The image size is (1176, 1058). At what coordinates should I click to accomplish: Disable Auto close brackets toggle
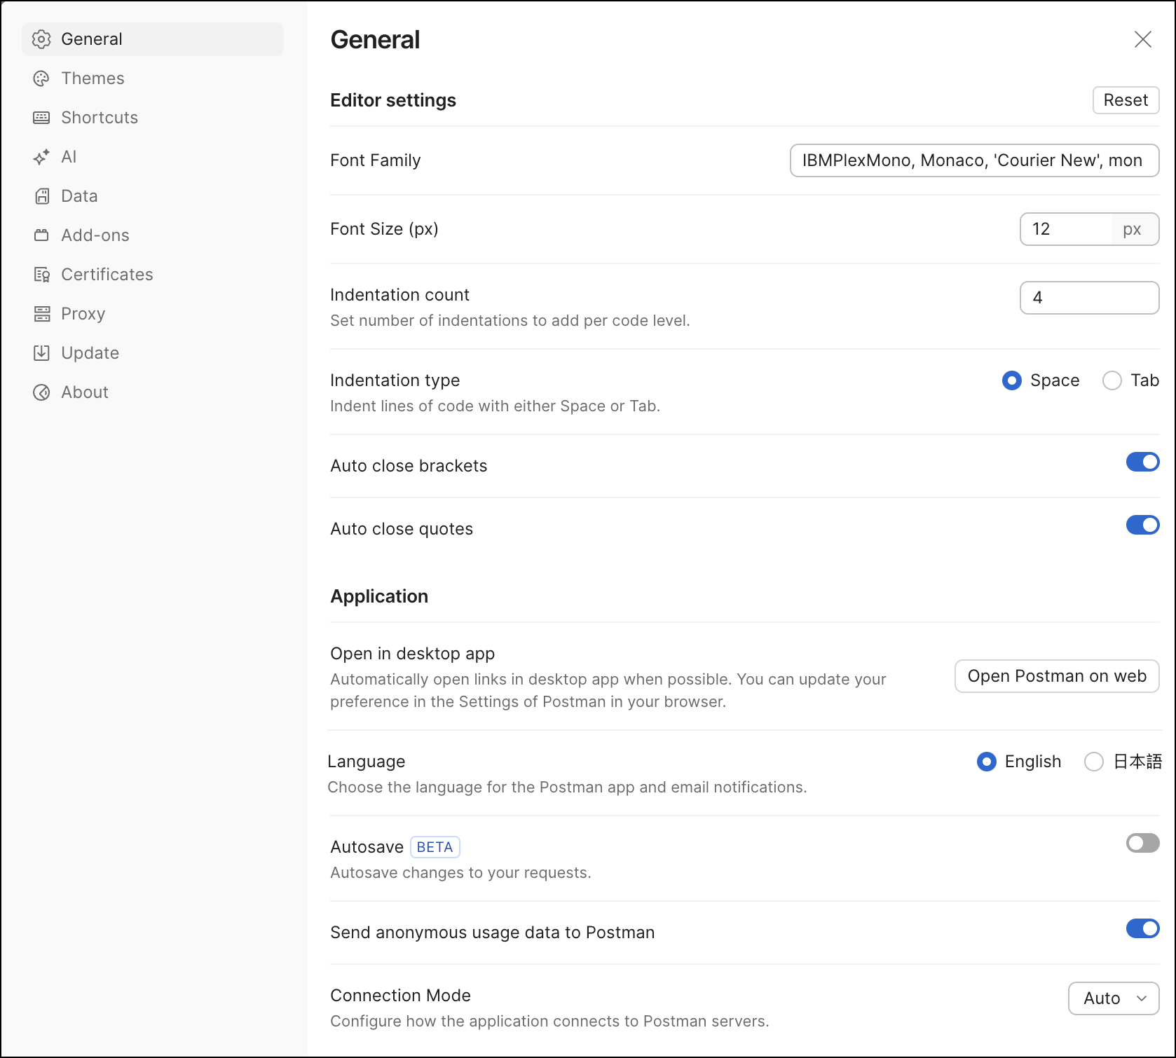(1142, 462)
